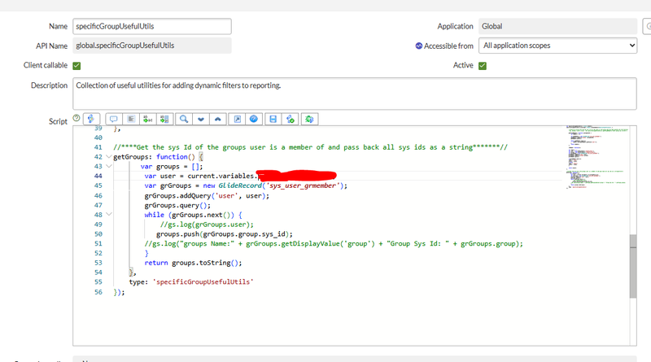Click the Format Code toolbar icon
This screenshot has height=362, width=651.
pyautogui.click(x=131, y=119)
